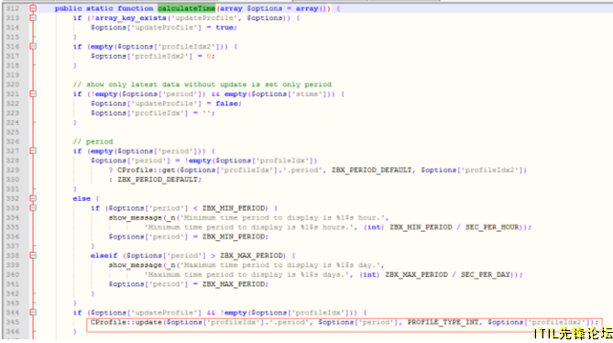Click 'CProfile::update' on line 345
Screen dimensions: 613x343
click(x=126, y=322)
